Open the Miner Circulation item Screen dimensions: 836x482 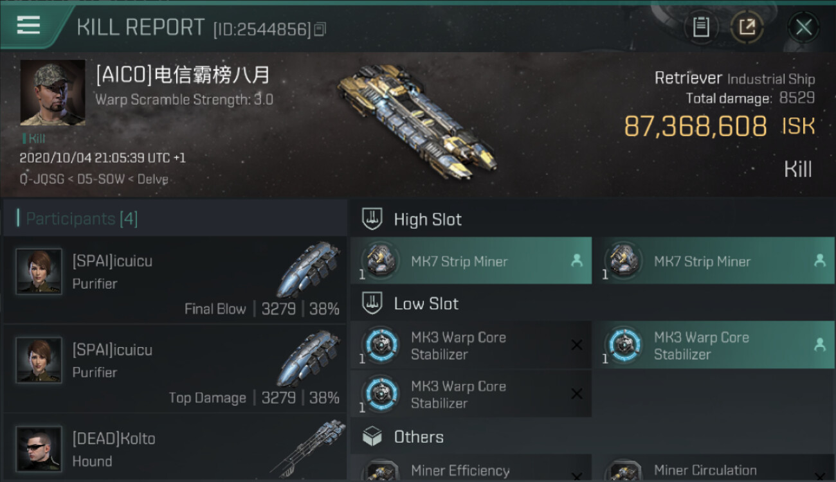pyautogui.click(x=714, y=468)
